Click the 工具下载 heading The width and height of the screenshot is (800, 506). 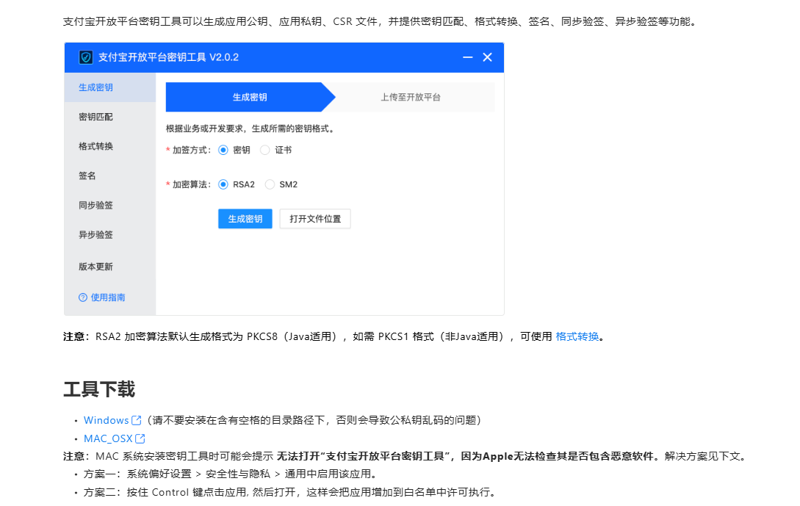99,389
